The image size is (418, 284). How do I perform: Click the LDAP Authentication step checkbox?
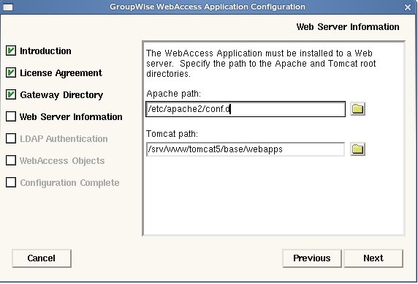click(11, 138)
